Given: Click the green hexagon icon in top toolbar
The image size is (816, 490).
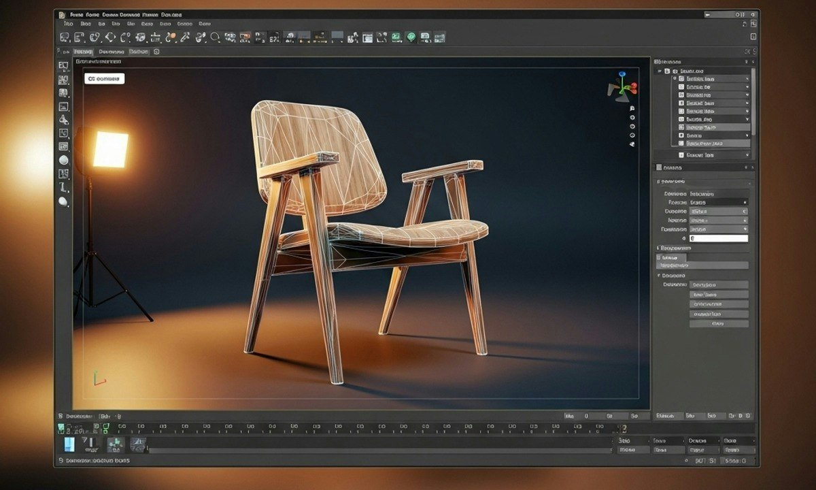Looking at the screenshot, I should pyautogui.click(x=411, y=37).
